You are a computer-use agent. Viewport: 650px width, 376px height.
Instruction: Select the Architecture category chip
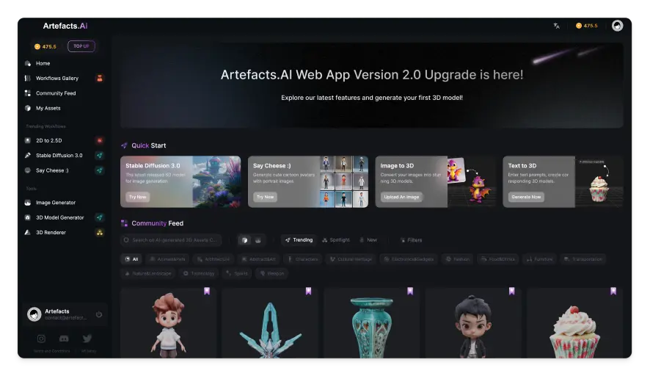213,259
